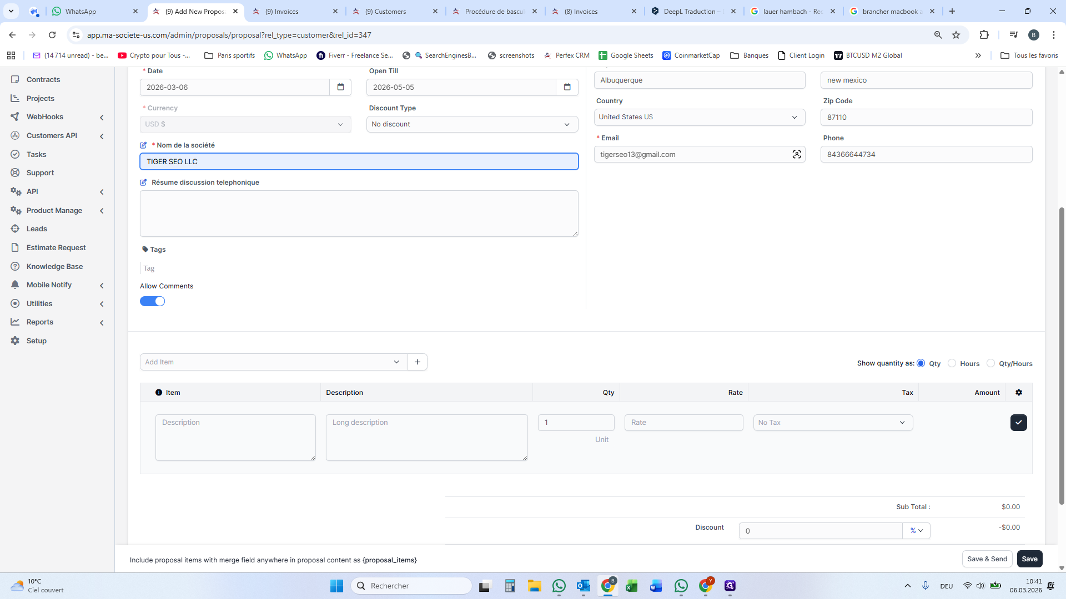
Task: Open the Open Till calendar picker icon
Action: pyautogui.click(x=567, y=87)
